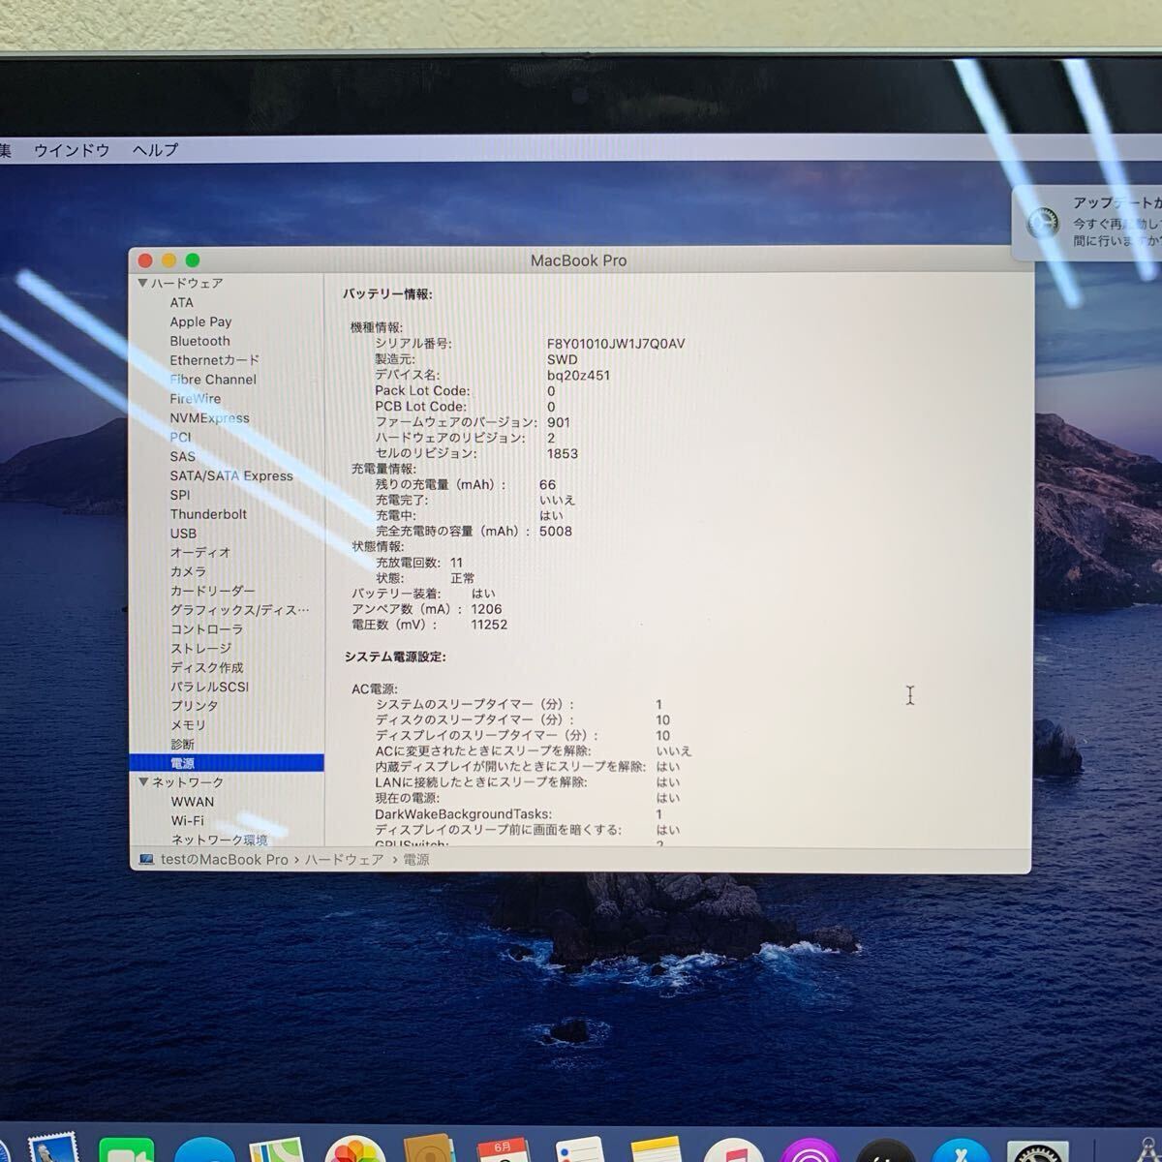Select ATA in the hardware list
This screenshot has height=1162, width=1162.
(x=181, y=302)
